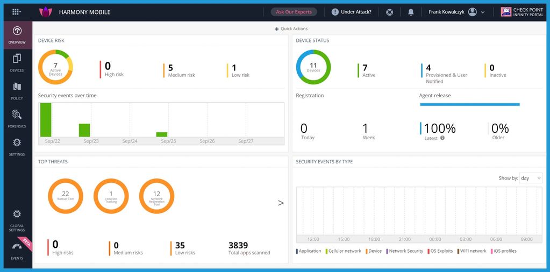
Task: Open the help lifebuoy icon
Action: [x=389, y=12]
